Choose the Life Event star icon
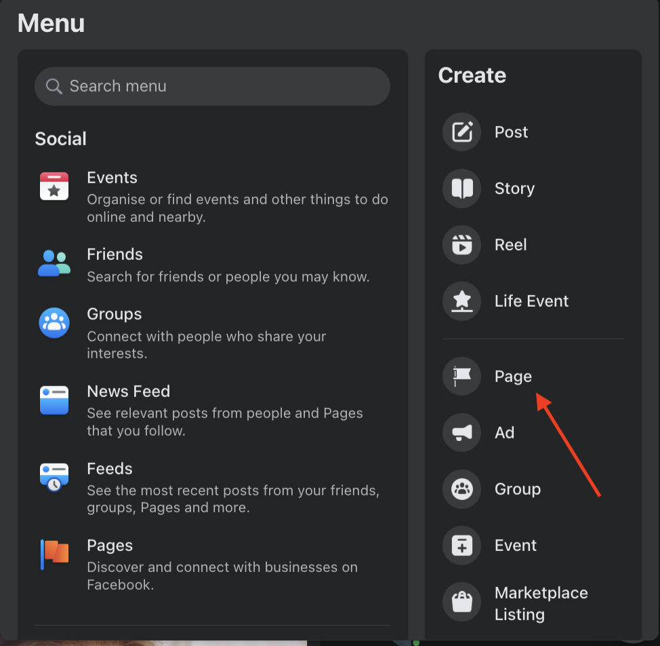 click(461, 301)
